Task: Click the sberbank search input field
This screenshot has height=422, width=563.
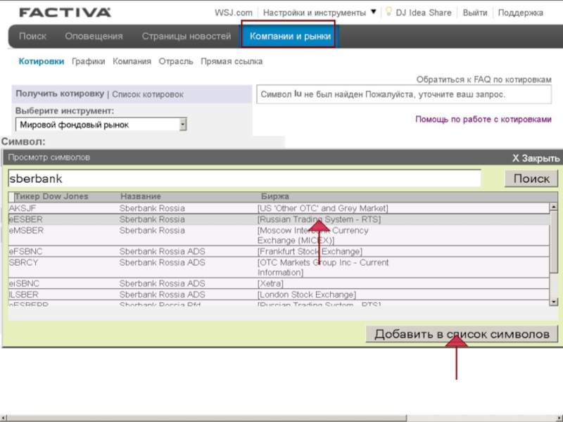Action: 244,179
